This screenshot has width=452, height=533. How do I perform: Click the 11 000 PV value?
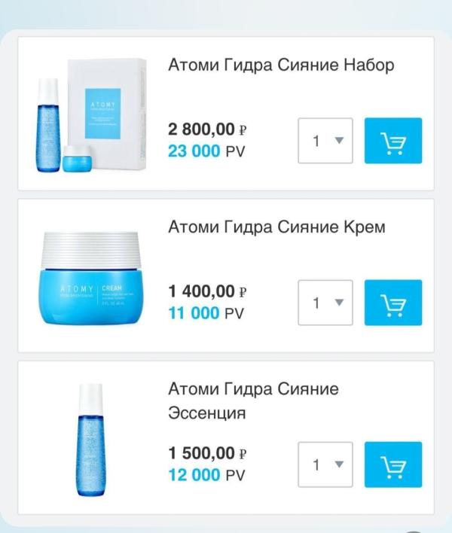pos(206,313)
